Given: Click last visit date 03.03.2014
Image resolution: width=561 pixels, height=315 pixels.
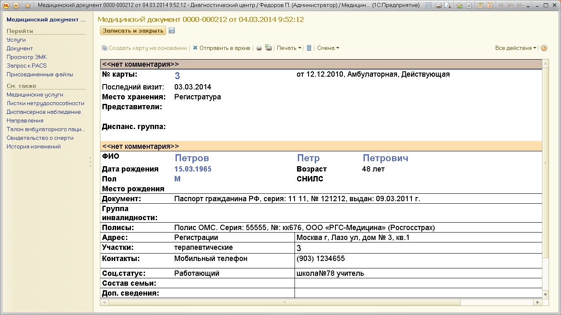Looking at the screenshot, I should point(193,87).
